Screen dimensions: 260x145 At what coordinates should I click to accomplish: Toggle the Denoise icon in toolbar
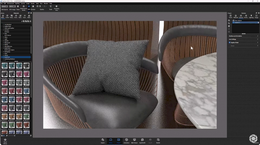tap(33, 6)
